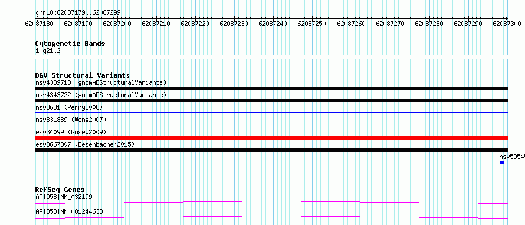Select the esv3667807 Besenbacher2015 bar
The height and width of the screenshot is (225, 525).
point(271,150)
